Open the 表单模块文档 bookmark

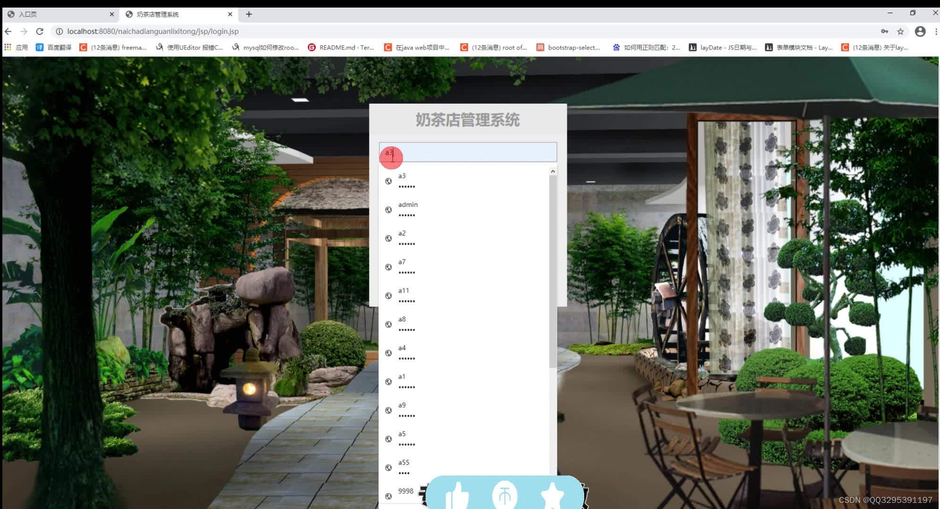click(x=799, y=47)
